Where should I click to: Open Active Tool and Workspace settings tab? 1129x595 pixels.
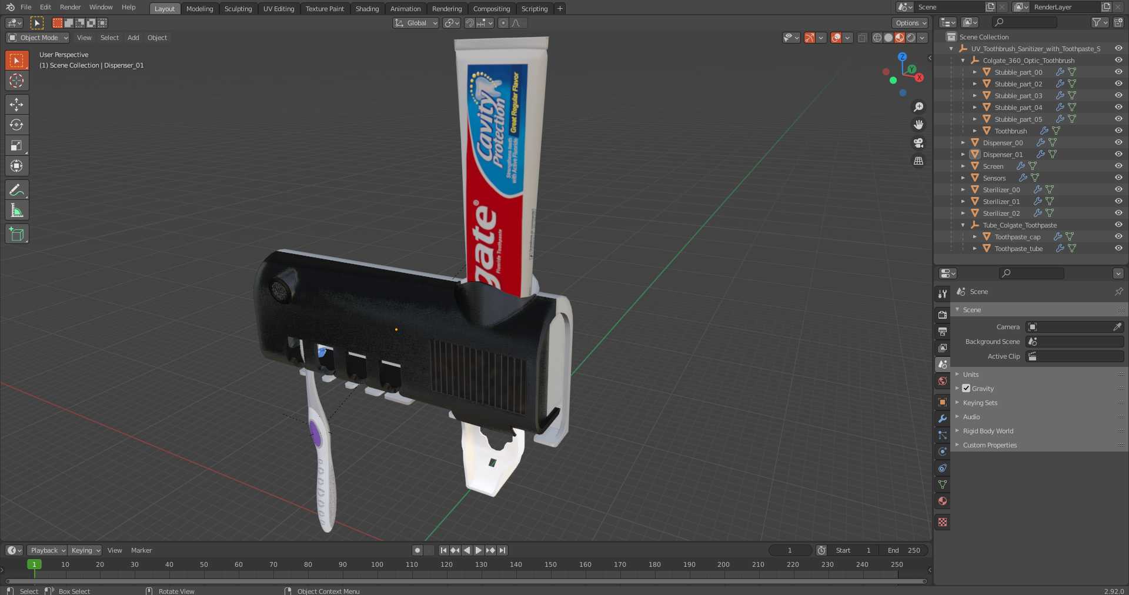(x=943, y=293)
